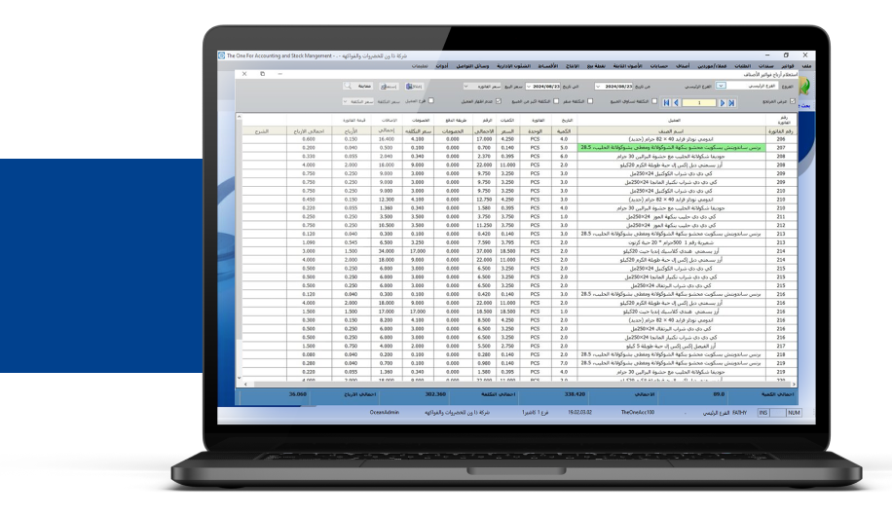Click the 338.420 grand total value
The width and height of the screenshot is (892, 516).
(x=576, y=393)
